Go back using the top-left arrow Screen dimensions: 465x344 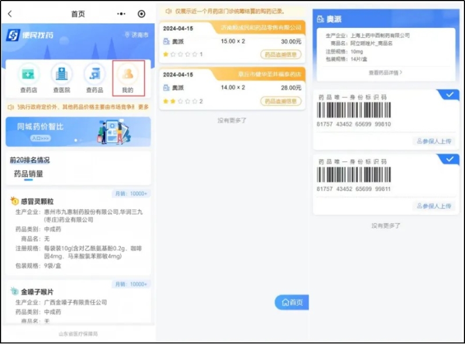point(10,14)
